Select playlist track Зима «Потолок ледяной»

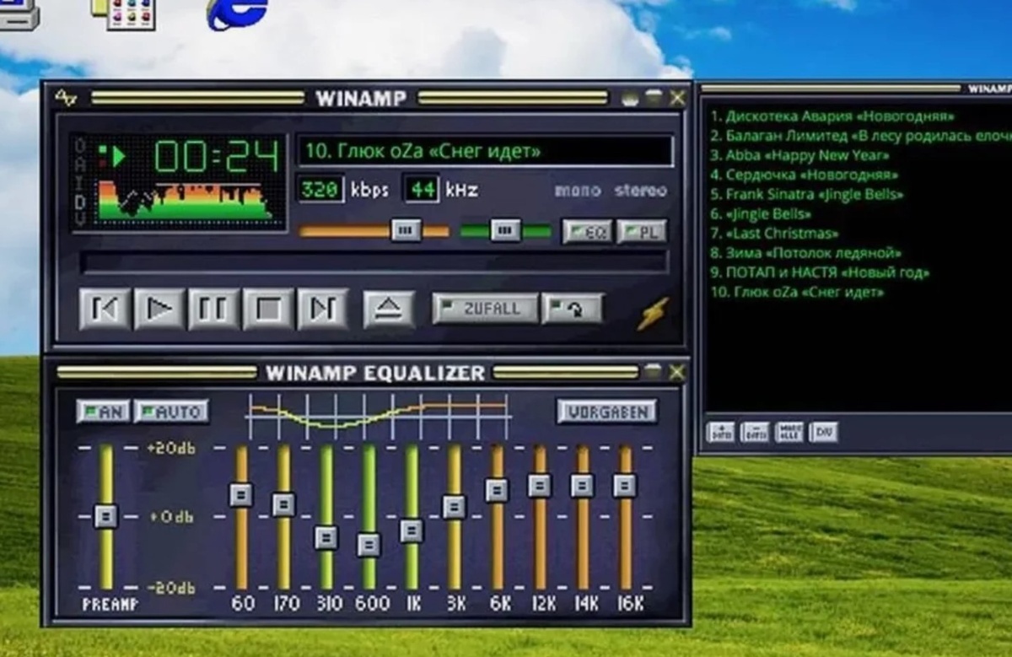point(805,253)
